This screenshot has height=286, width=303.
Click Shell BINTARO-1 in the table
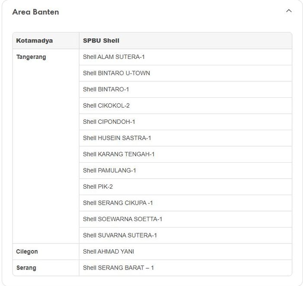click(x=106, y=89)
